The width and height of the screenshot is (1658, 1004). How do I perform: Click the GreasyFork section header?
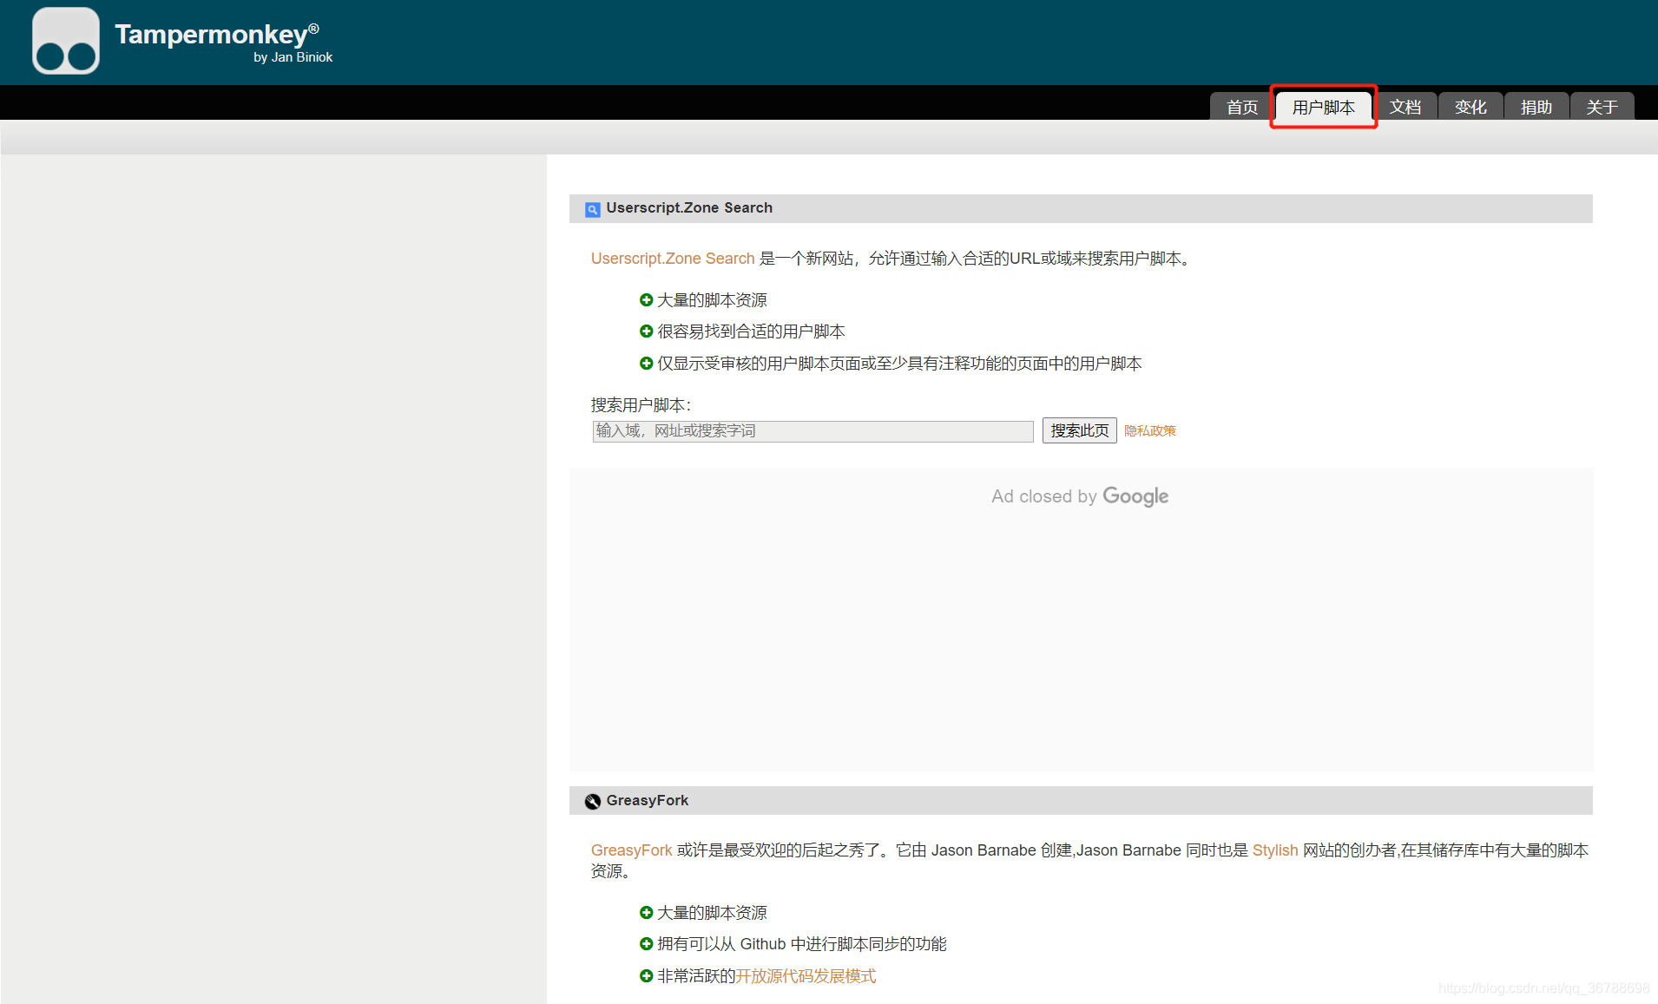coord(1081,800)
